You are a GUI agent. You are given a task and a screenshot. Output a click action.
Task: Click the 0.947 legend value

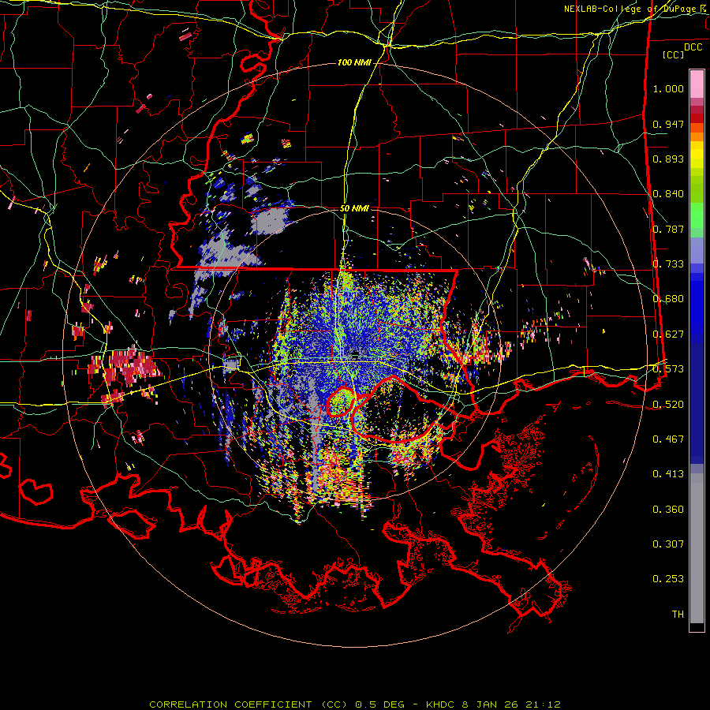click(668, 124)
